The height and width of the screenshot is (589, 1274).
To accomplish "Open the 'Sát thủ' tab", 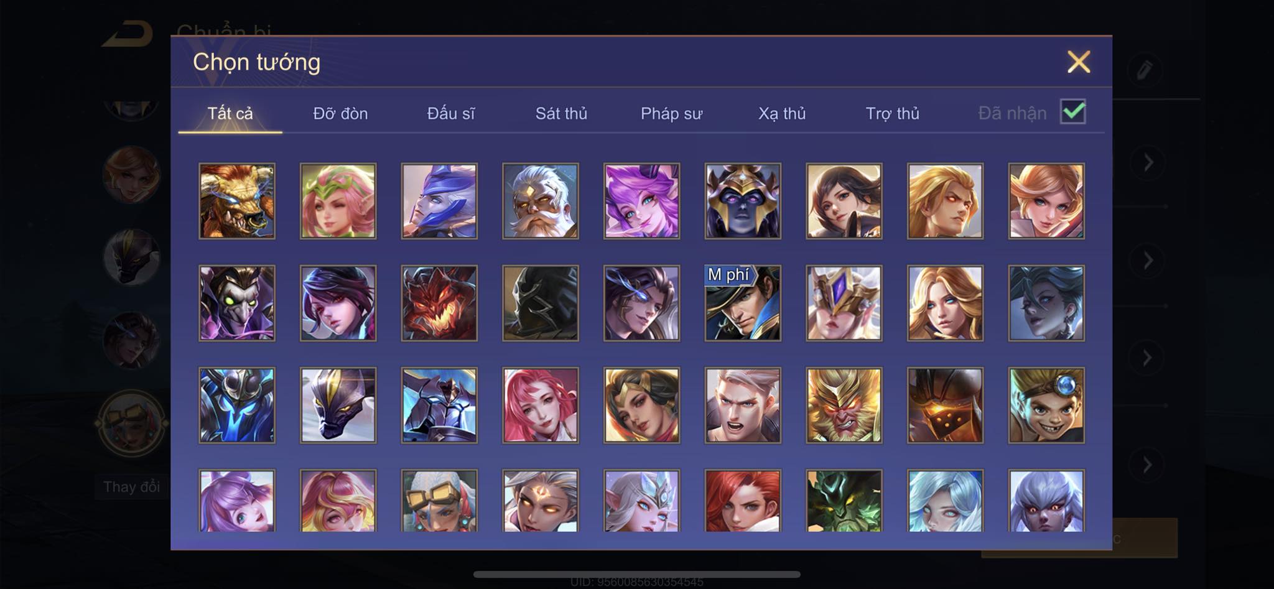I will pyautogui.click(x=561, y=113).
